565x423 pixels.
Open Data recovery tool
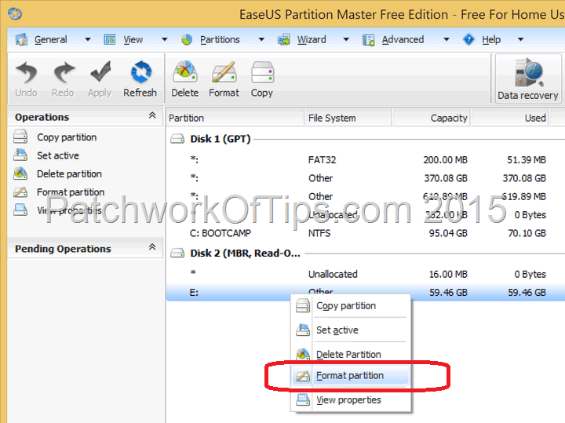tap(528, 79)
